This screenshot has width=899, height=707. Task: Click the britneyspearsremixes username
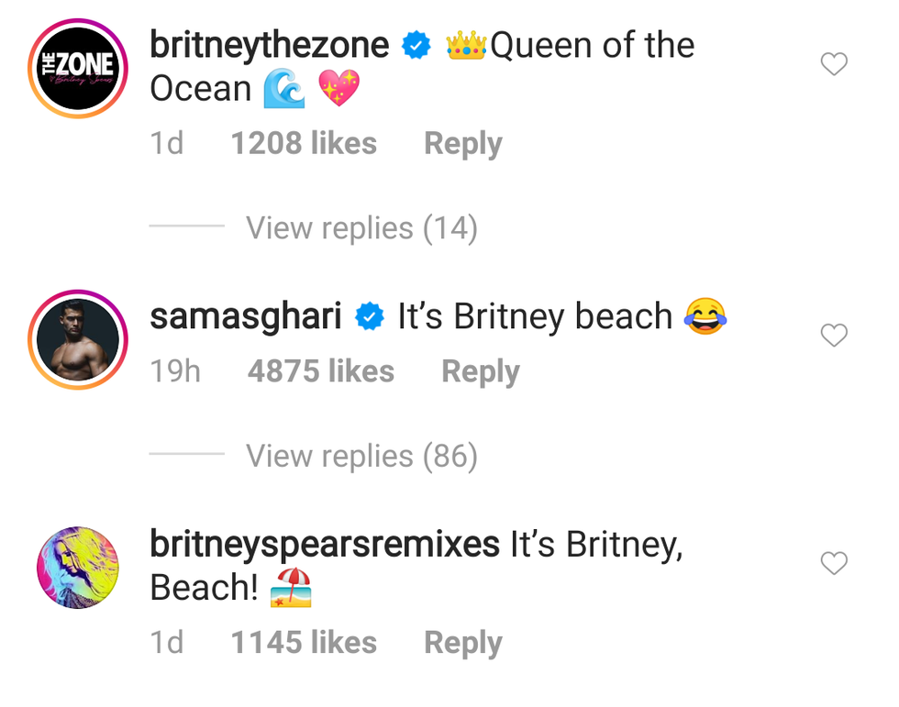coord(324,544)
